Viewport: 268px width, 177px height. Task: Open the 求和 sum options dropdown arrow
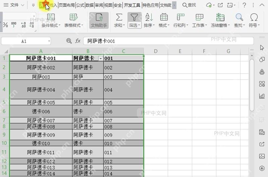pyautogui.click(x=124, y=25)
